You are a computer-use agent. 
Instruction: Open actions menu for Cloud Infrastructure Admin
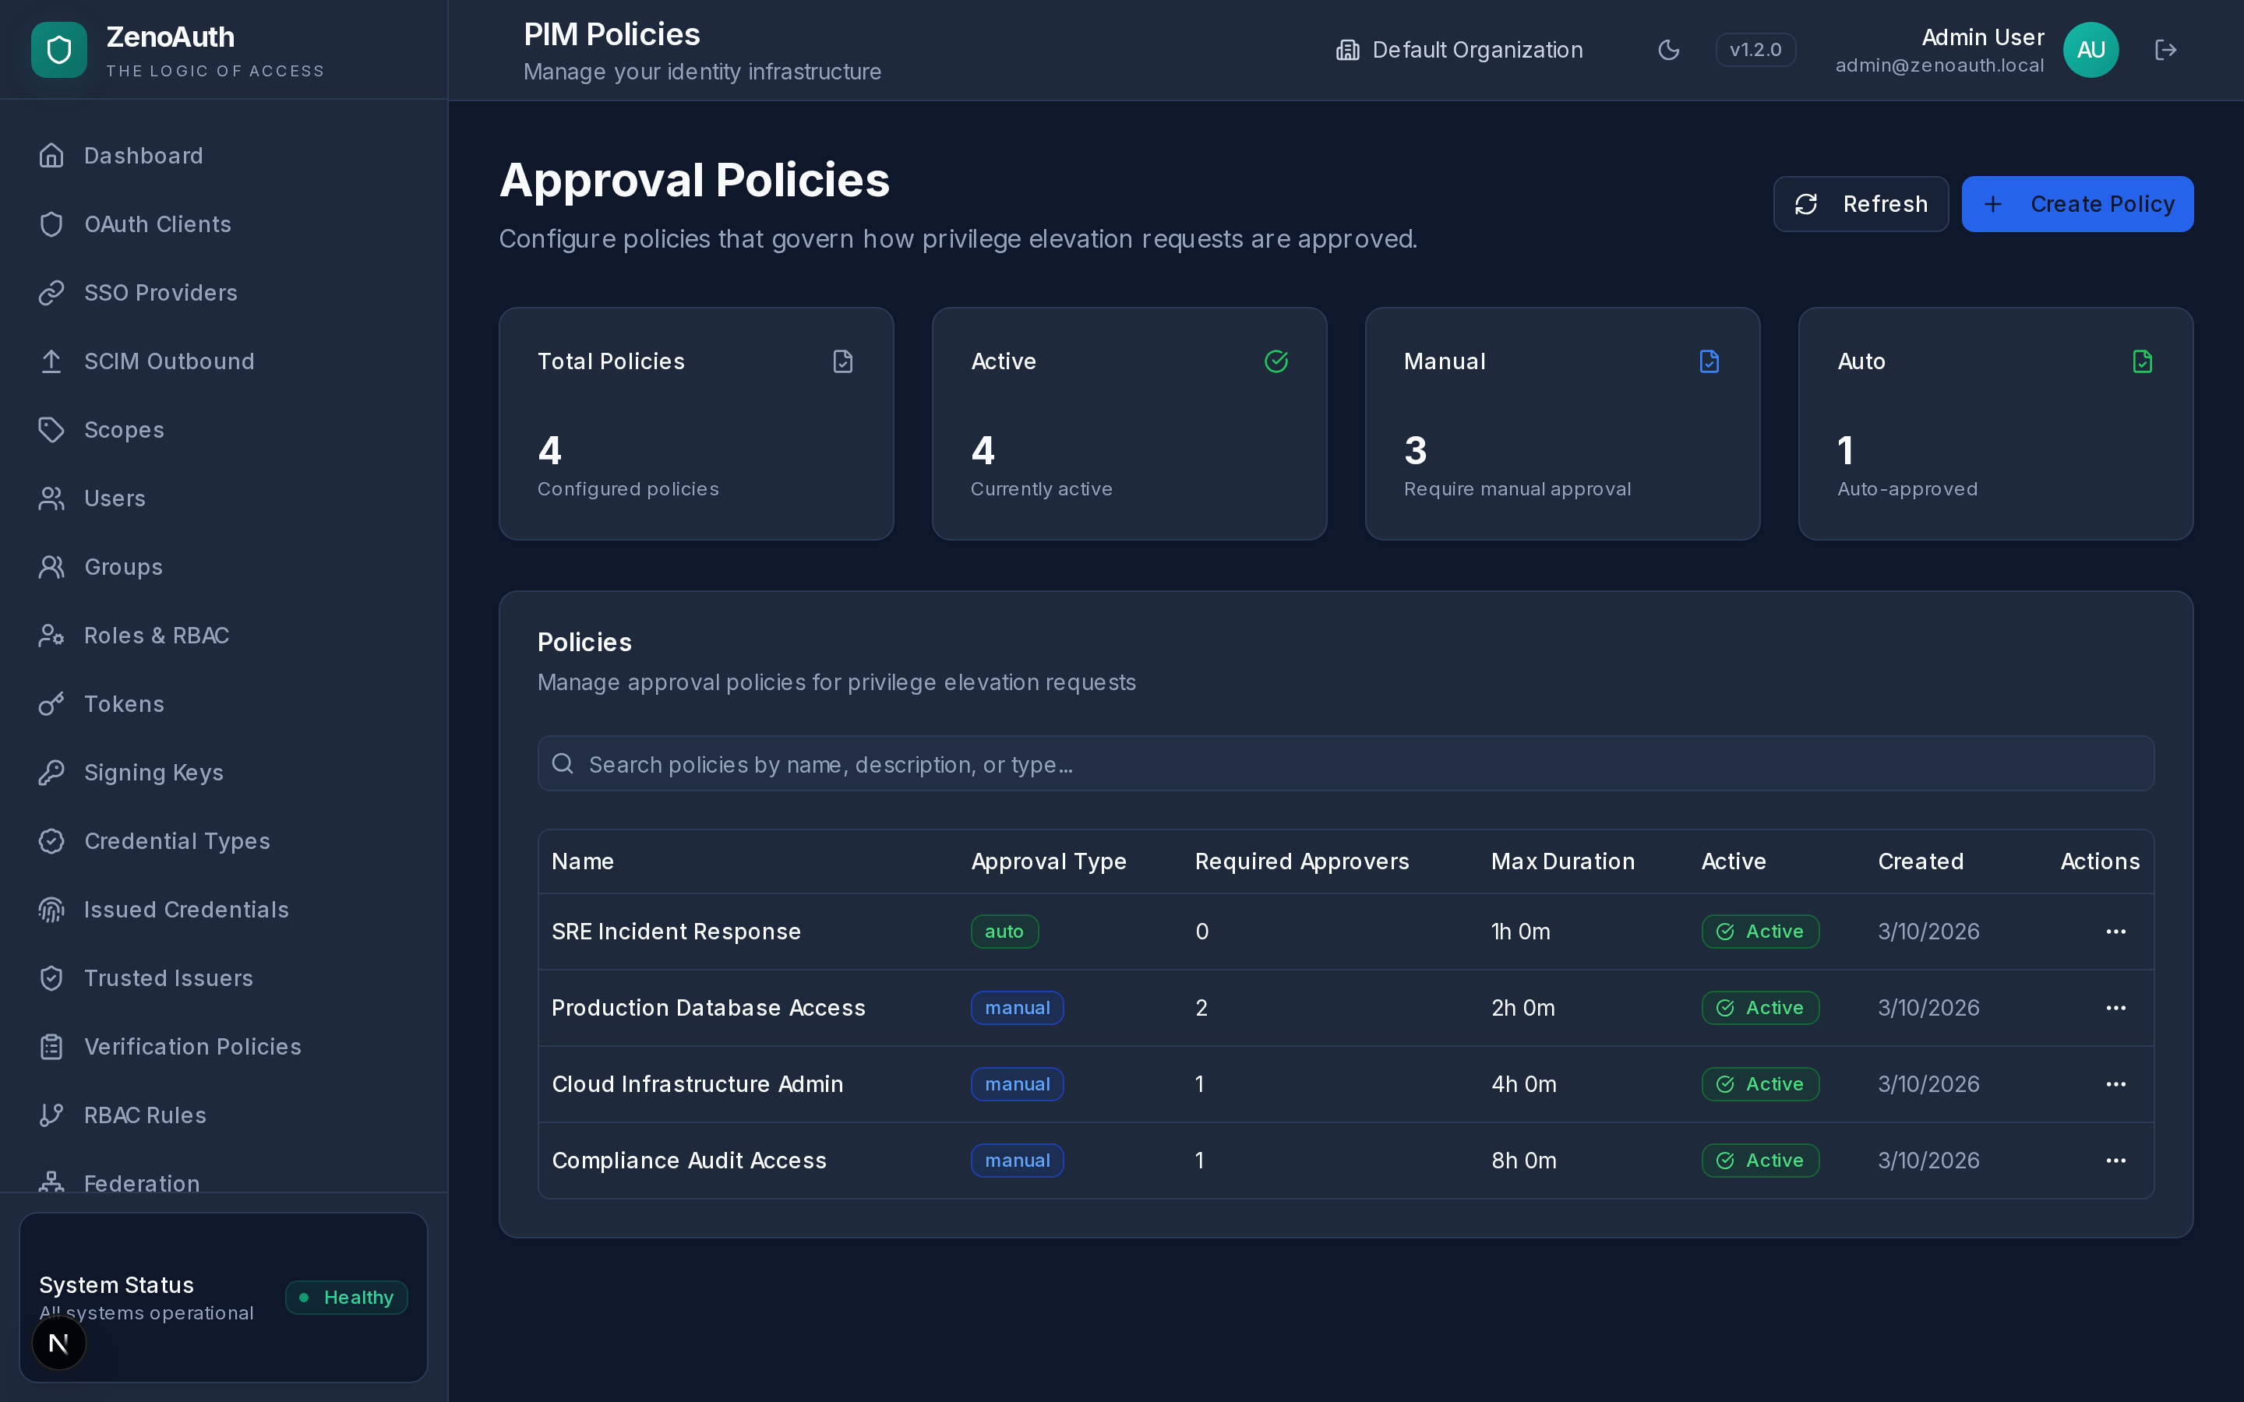pyautogui.click(x=2117, y=1084)
